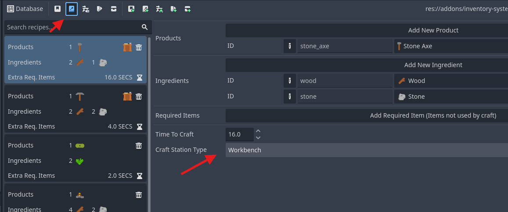Click edit ID icon beside the stone field
508x212 pixels.
[x=290, y=97]
